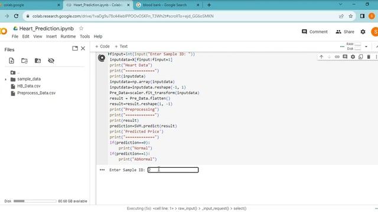Reload the browser page

pyautogui.click(x=16, y=16)
